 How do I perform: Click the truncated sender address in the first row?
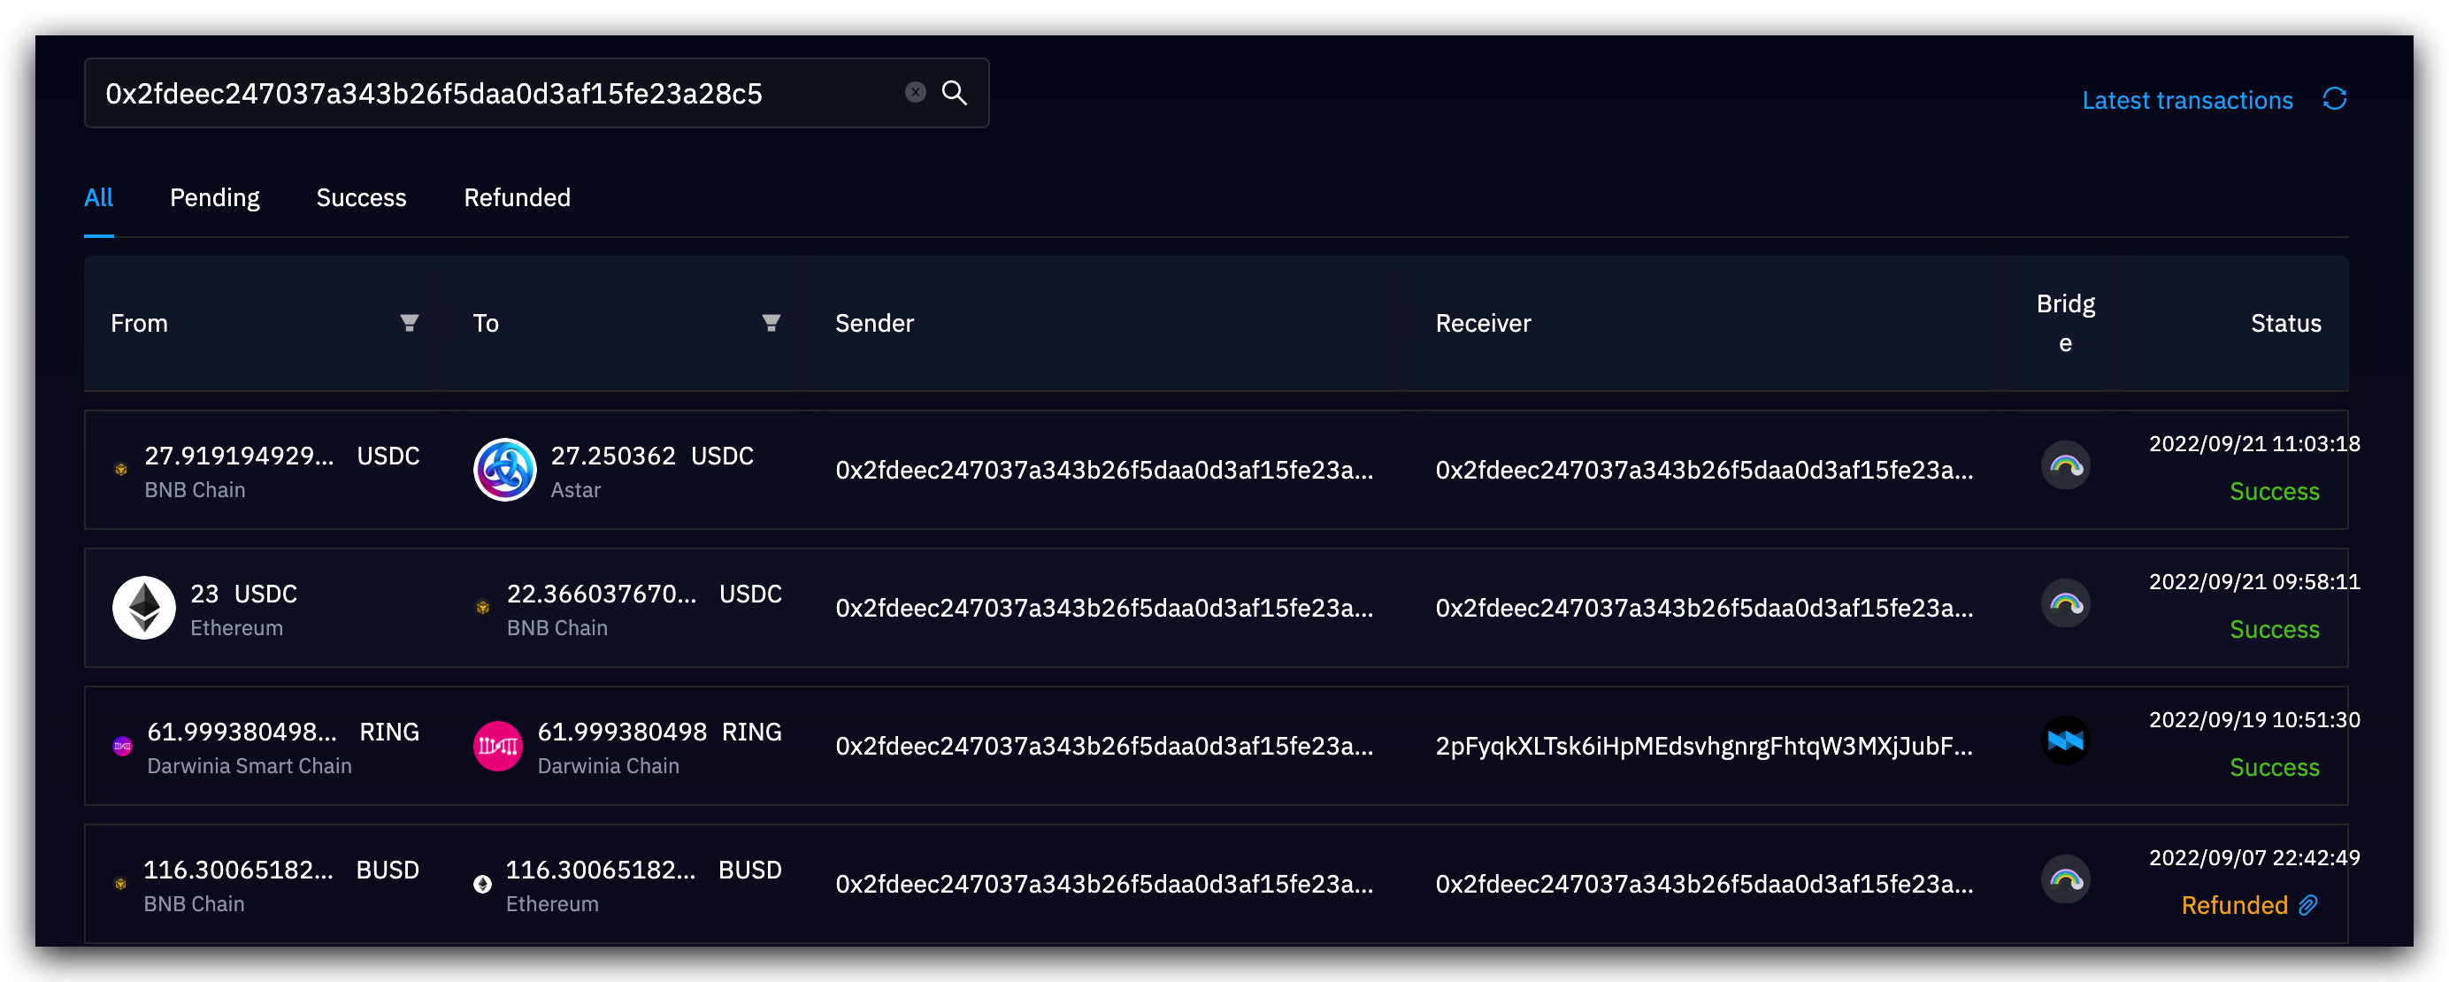(1104, 469)
